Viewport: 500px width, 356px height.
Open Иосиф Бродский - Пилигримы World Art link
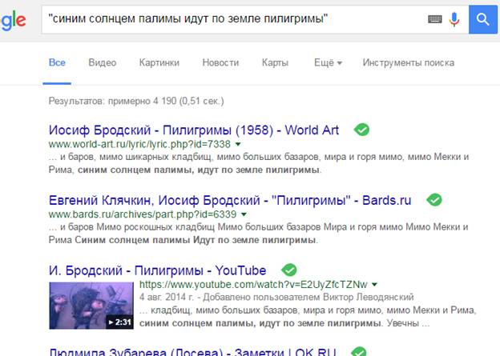click(x=197, y=130)
